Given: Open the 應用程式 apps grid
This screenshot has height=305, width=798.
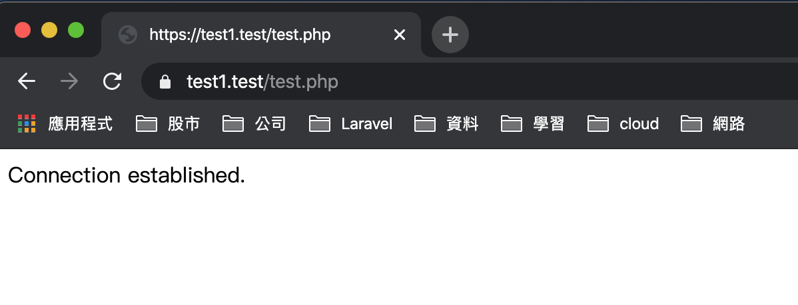Looking at the screenshot, I should point(65,124).
